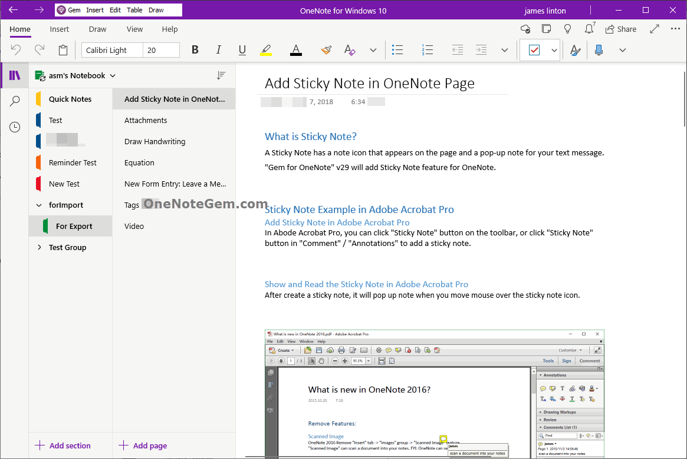
Task: Open the tags dropdown arrow
Action: point(554,50)
